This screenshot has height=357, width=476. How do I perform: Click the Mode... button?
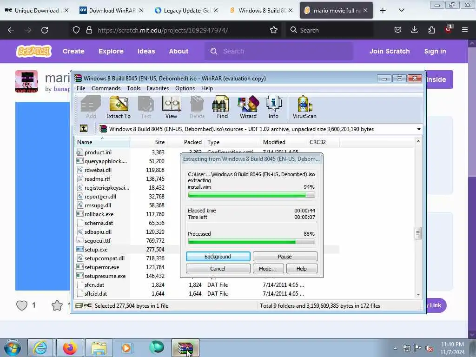(x=268, y=269)
